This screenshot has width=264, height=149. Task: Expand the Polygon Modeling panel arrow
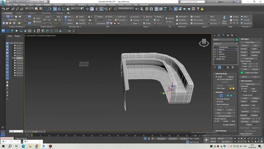tap(24, 26)
